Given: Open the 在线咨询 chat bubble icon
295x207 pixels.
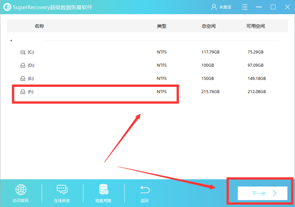Looking at the screenshot, I should pos(62,190).
